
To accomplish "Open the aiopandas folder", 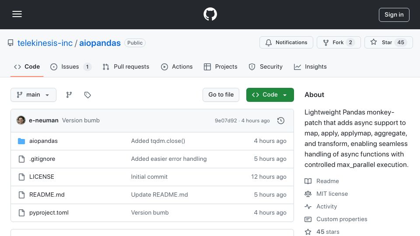I will point(43,141).
